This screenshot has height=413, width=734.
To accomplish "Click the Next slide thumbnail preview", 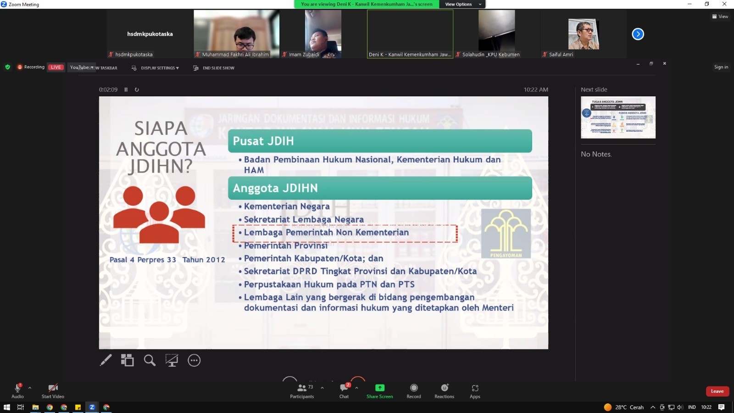I will point(618,117).
